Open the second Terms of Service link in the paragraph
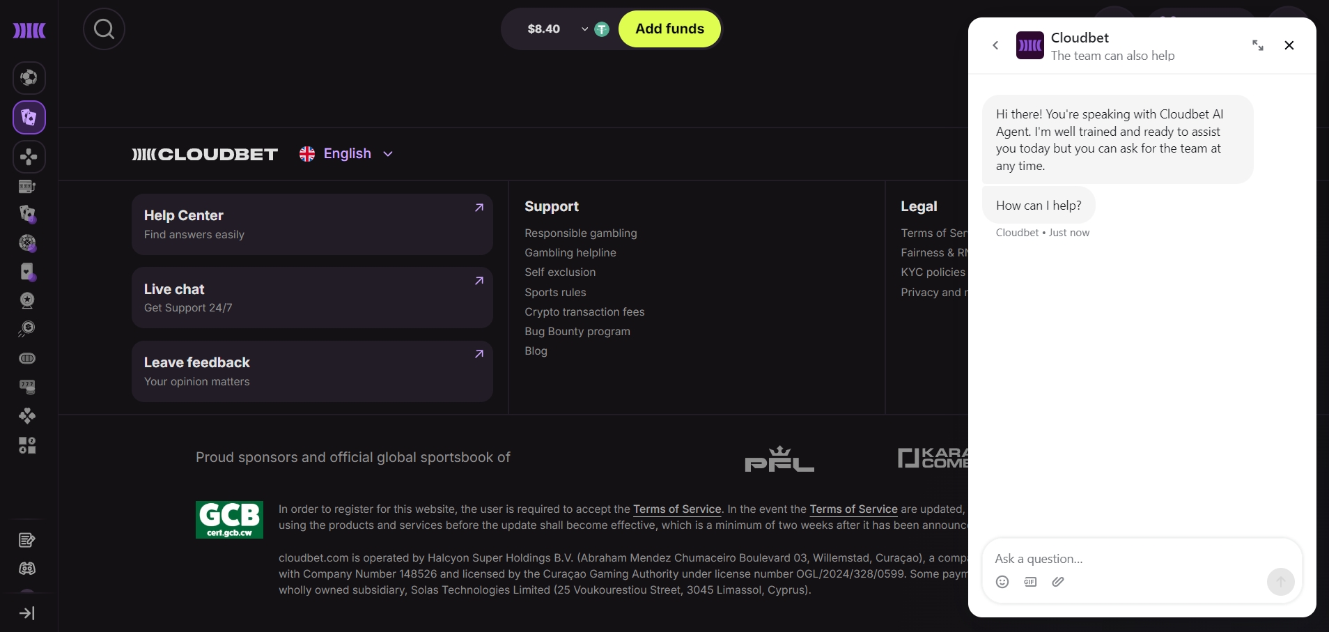This screenshot has height=632, width=1329. (x=853, y=509)
